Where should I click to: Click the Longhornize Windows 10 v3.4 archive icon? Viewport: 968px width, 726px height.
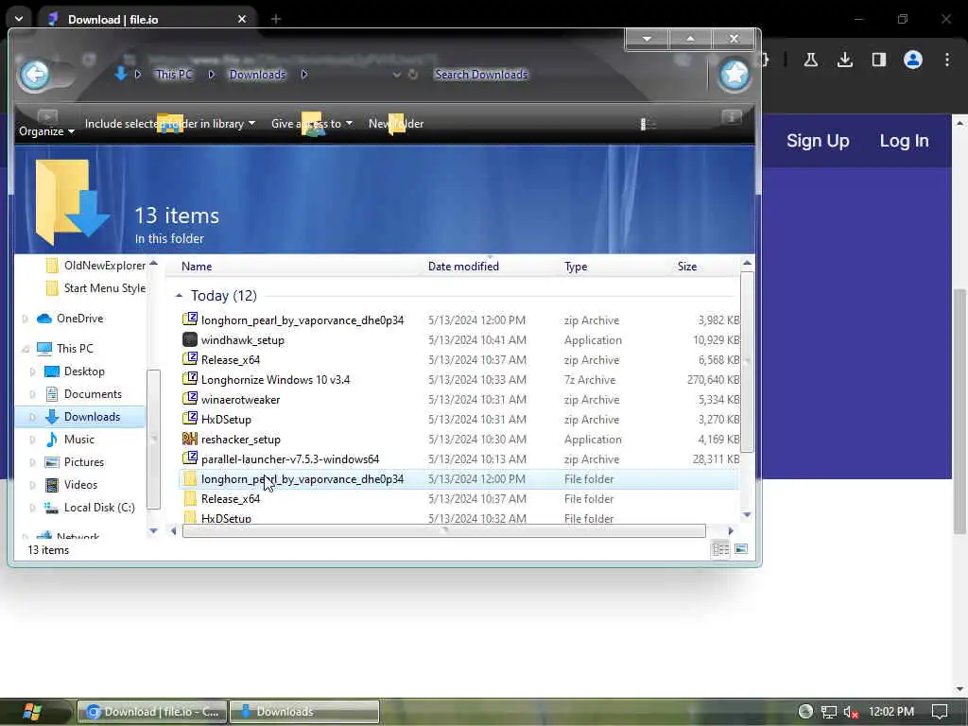click(190, 379)
